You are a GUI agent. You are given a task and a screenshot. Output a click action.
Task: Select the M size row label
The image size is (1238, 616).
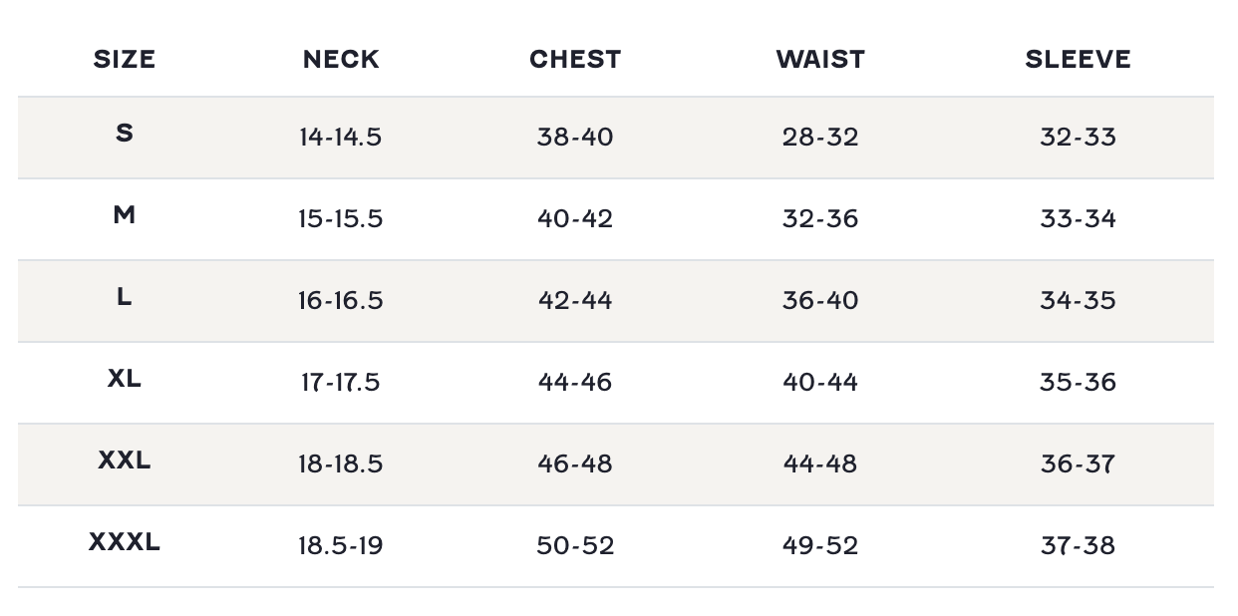pyautogui.click(x=125, y=215)
